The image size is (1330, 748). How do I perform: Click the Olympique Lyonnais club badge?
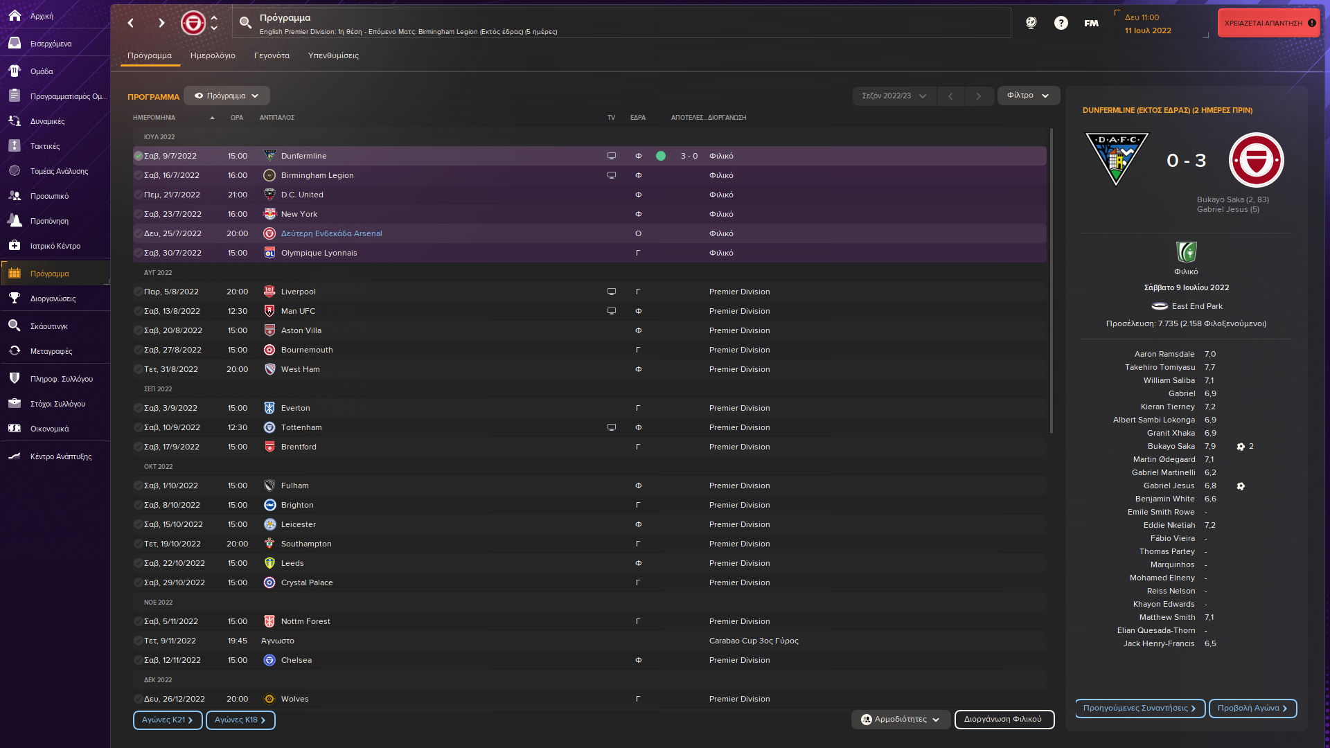[x=269, y=253]
